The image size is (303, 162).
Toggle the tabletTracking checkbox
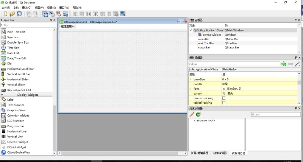coord(223,103)
